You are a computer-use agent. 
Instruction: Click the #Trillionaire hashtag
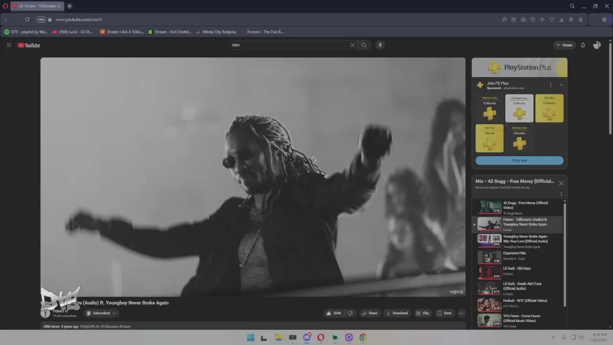tap(109, 327)
